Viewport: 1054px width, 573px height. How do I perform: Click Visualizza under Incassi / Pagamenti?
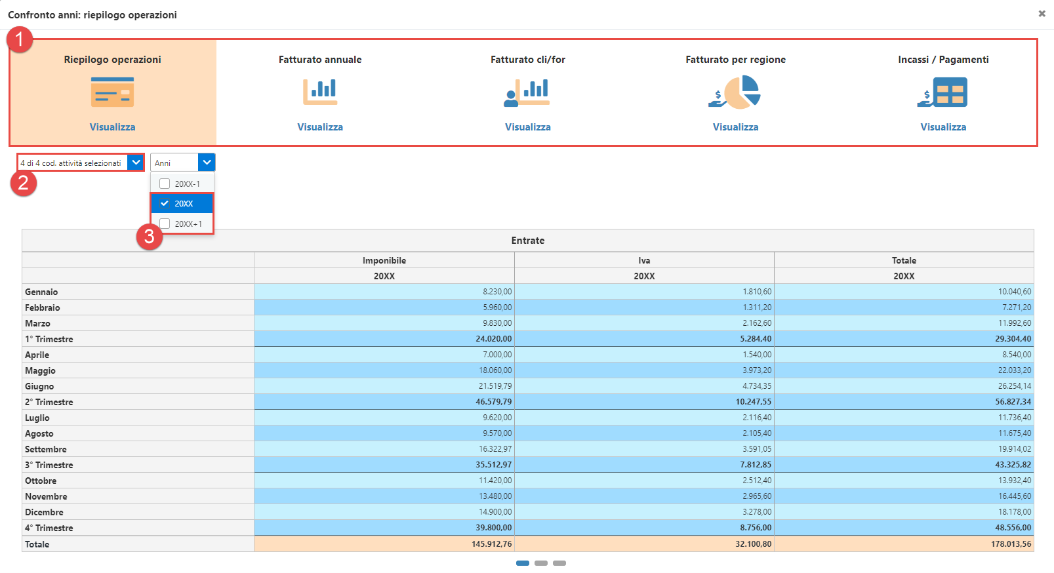point(943,127)
